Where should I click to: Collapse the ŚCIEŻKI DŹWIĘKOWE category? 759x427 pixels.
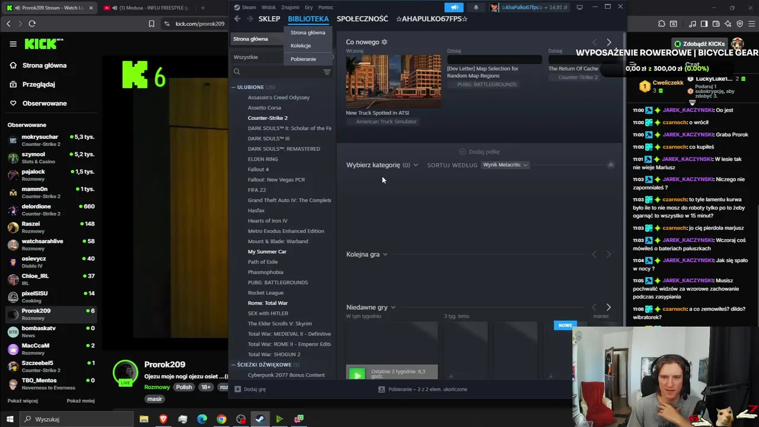point(234,365)
